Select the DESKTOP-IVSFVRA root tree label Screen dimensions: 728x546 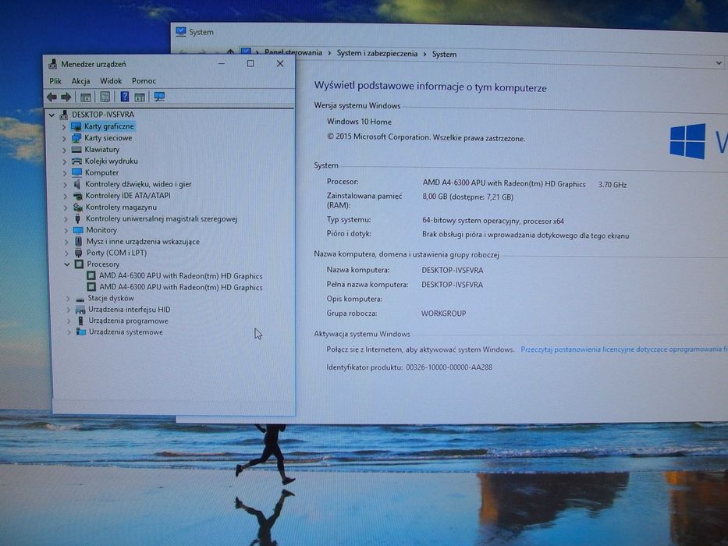(x=103, y=115)
